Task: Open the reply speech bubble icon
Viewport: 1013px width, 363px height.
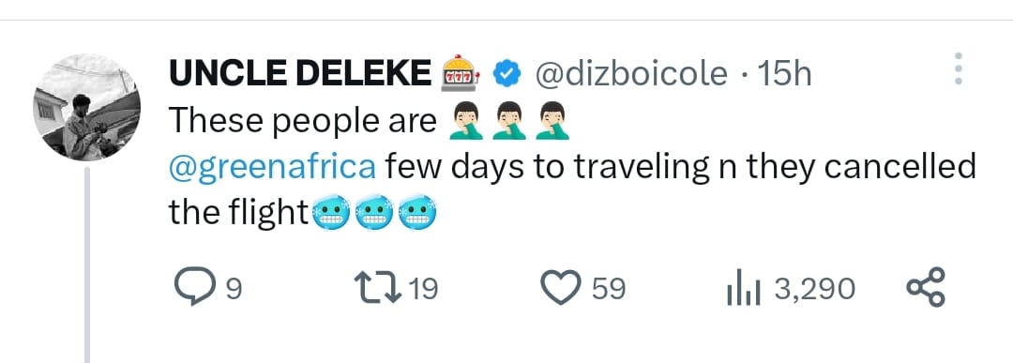Action: 195,287
